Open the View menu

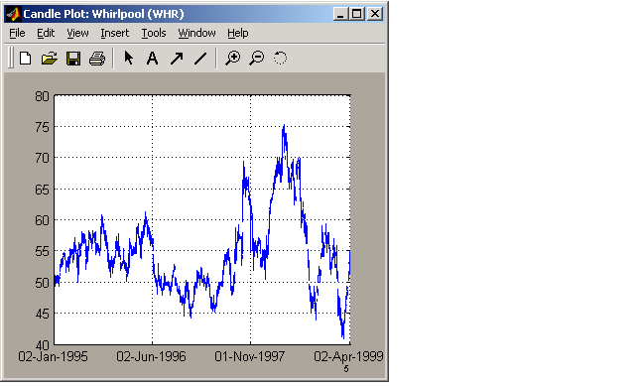(x=77, y=33)
